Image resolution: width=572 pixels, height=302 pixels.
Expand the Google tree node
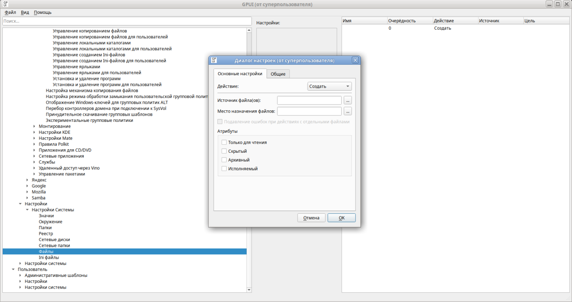[x=27, y=186]
